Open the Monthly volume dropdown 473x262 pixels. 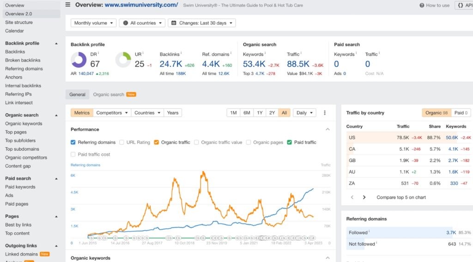[x=93, y=23]
